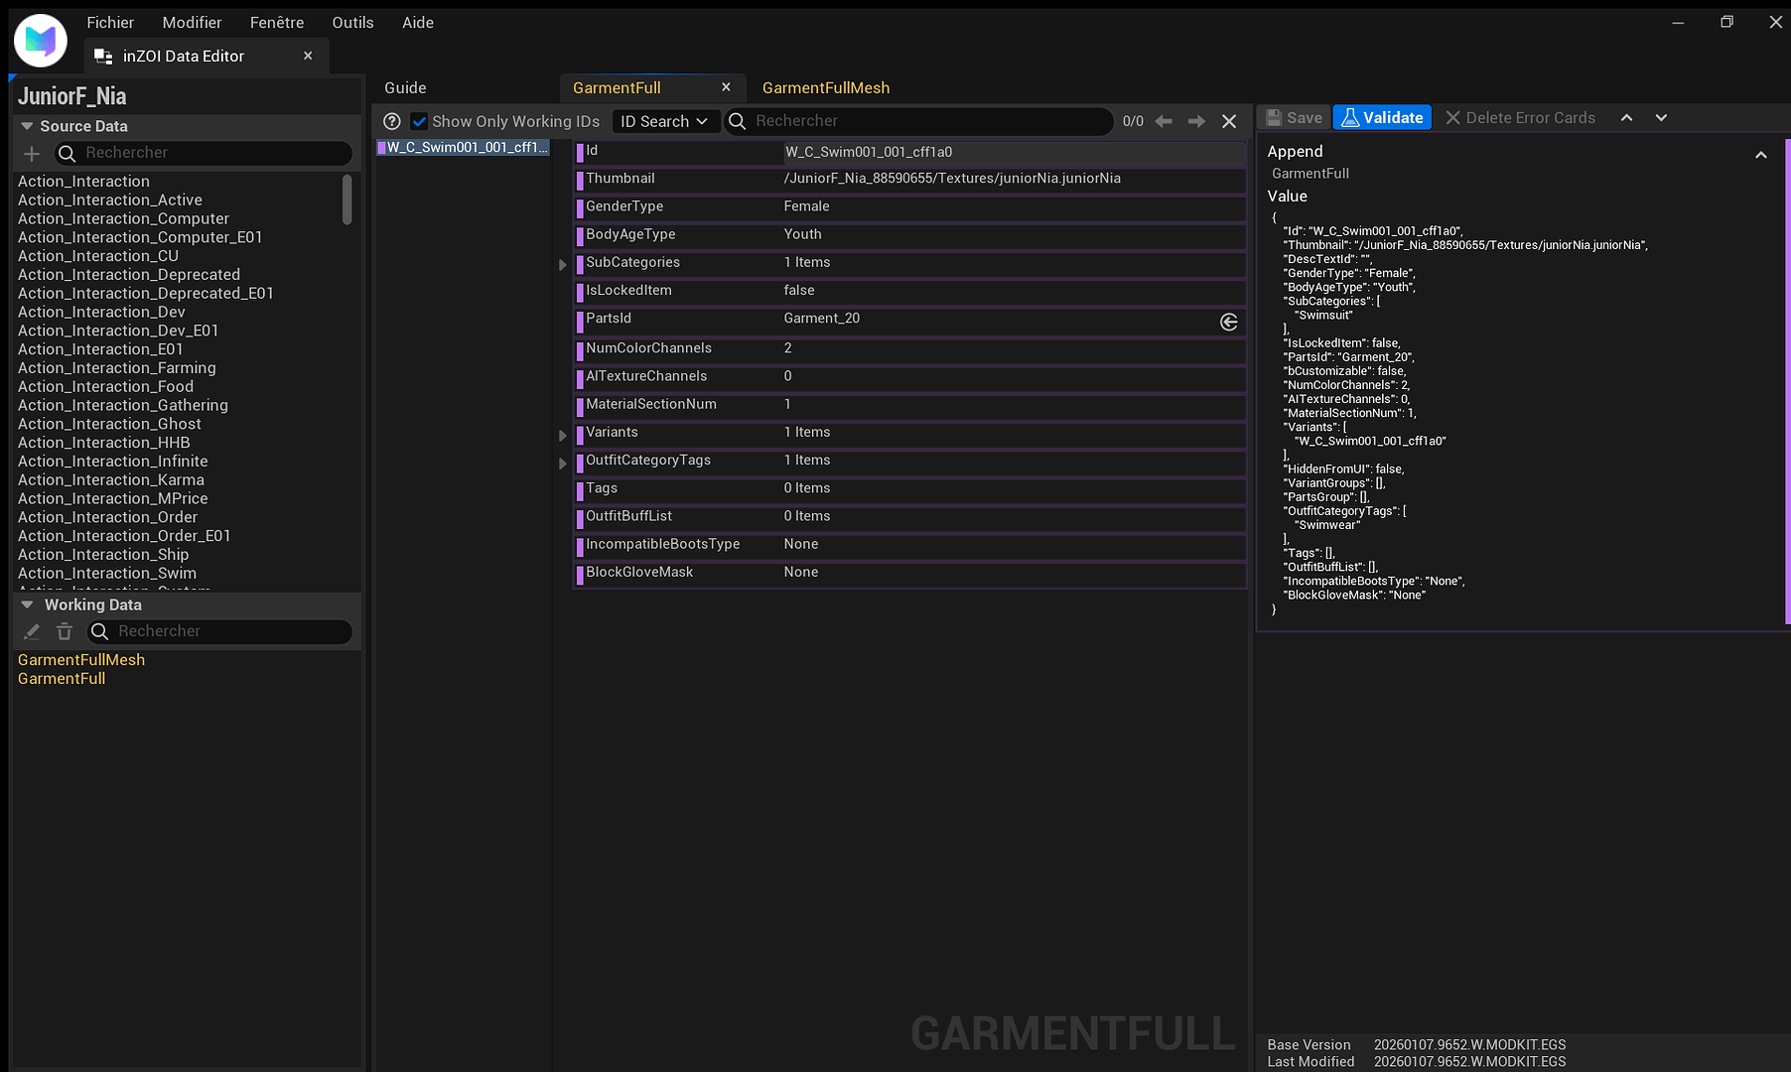This screenshot has width=1791, height=1072.
Task: Click the Delete Error Cards X icon
Action: point(1453,117)
